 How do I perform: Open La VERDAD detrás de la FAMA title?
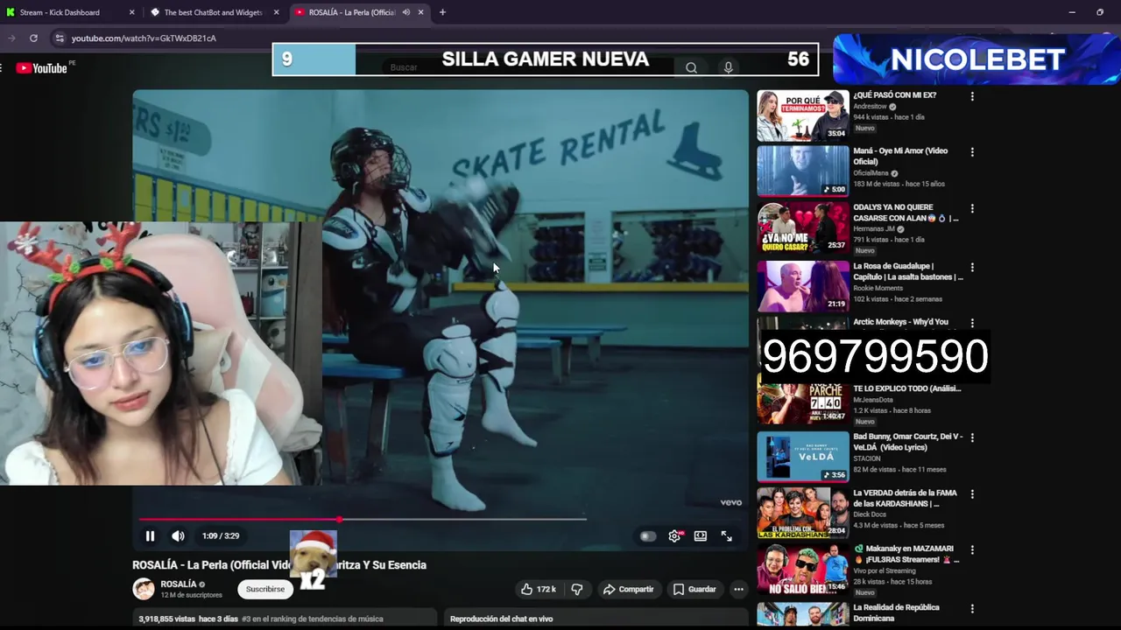coord(906,498)
